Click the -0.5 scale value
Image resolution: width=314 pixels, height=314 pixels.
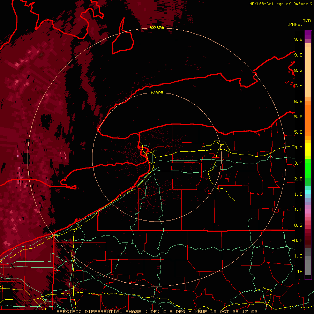297,240
